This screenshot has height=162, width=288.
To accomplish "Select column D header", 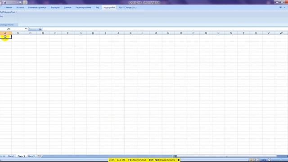I will coord(43,33).
